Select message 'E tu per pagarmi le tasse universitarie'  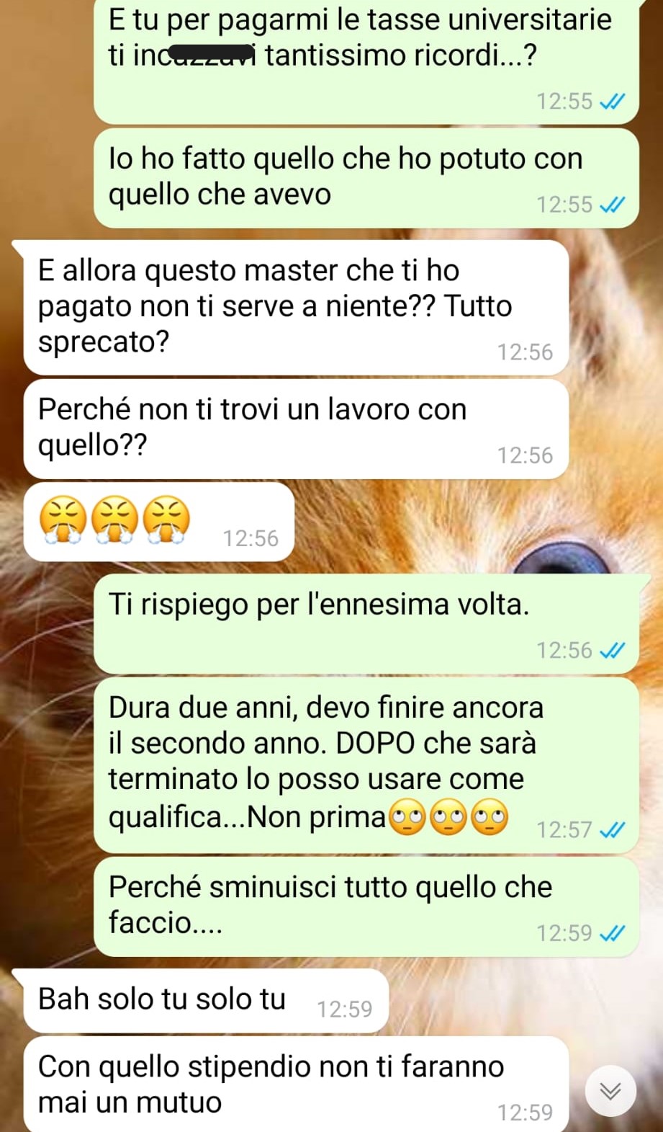click(366, 61)
